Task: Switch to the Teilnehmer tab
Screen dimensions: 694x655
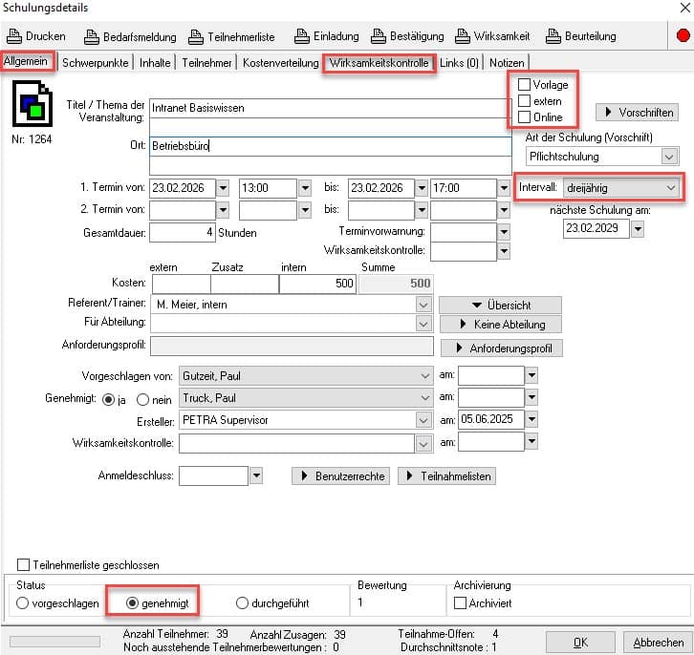Action: tap(207, 63)
